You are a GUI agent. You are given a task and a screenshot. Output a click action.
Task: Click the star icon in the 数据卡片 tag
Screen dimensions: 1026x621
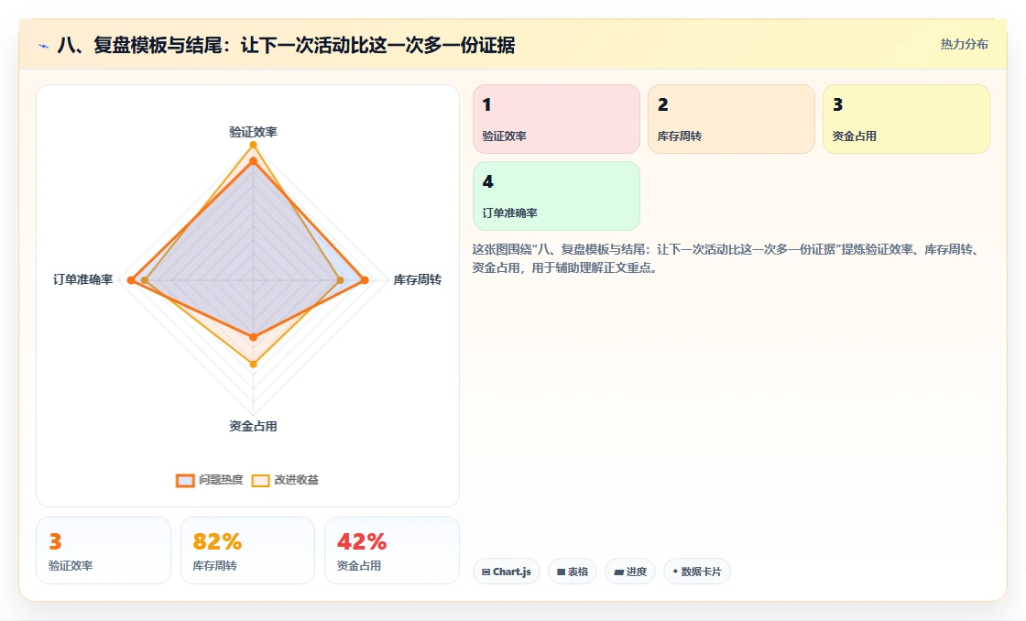tap(675, 572)
